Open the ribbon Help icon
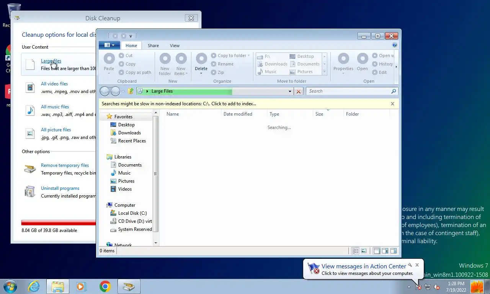Screen dimensions: 490x294 click(395, 45)
